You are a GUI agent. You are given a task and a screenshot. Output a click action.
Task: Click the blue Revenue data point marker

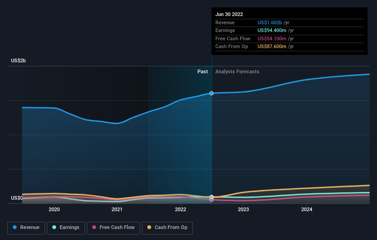[x=211, y=93]
